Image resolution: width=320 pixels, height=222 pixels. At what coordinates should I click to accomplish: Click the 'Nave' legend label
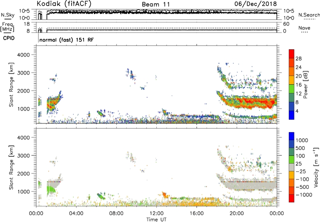point(304,28)
